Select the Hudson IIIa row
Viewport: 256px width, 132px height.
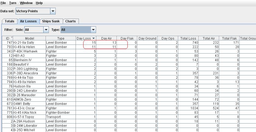129,86
